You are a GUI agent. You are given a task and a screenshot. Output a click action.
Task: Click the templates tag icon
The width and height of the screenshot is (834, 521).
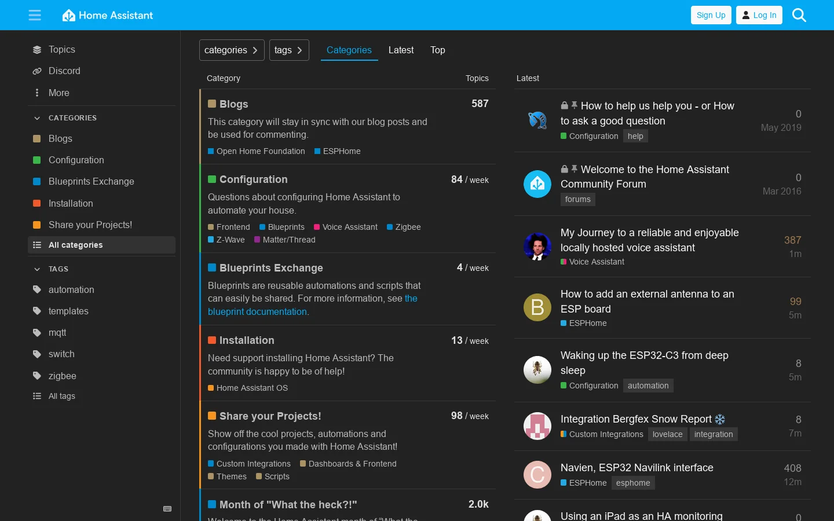click(37, 311)
